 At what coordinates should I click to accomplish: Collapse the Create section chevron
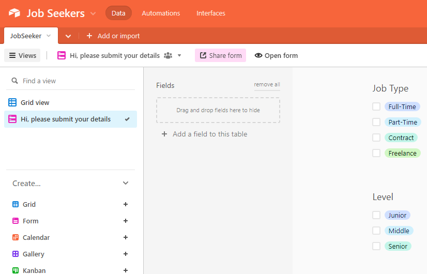point(126,183)
